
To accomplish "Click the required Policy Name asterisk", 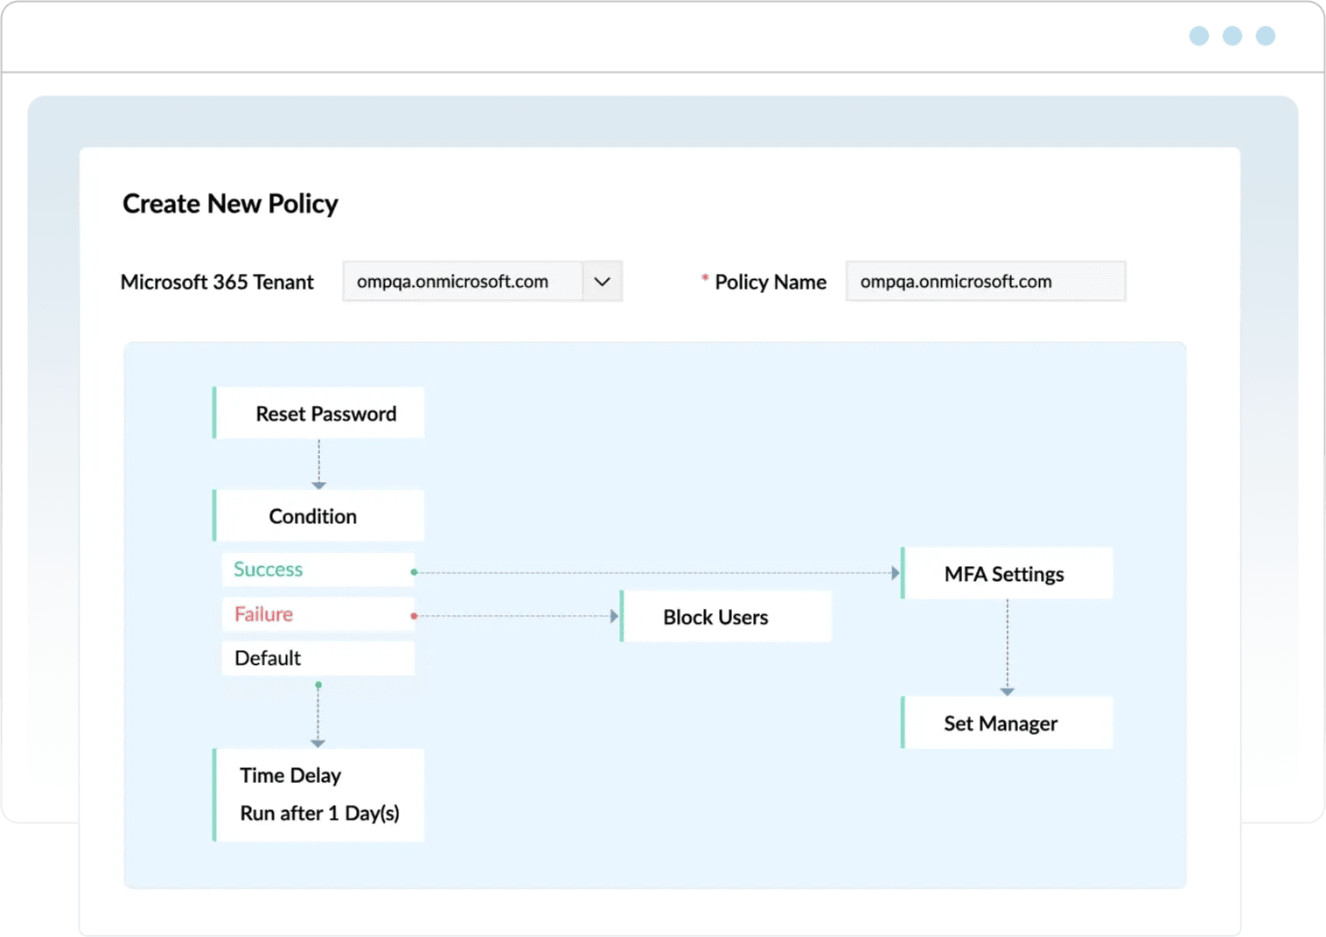I will tap(704, 276).
